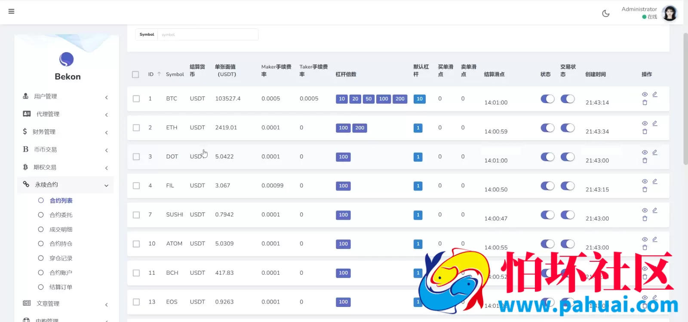
Task: Edit the FIL contract row
Action: (x=655, y=181)
